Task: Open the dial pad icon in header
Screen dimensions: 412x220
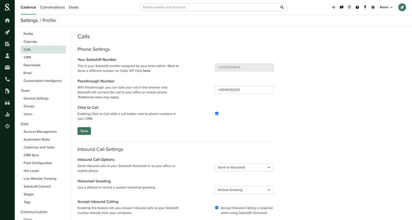Action: pyautogui.click(x=349, y=7)
